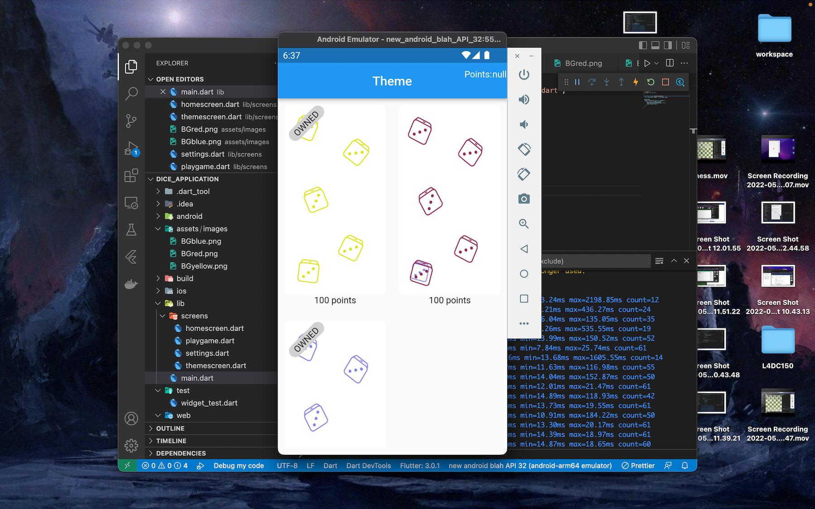Expand the build folder
815x509 pixels.
[211, 279]
